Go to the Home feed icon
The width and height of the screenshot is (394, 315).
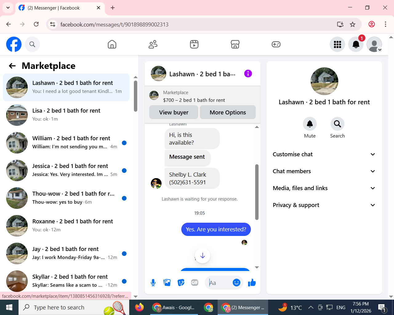pos(112,44)
